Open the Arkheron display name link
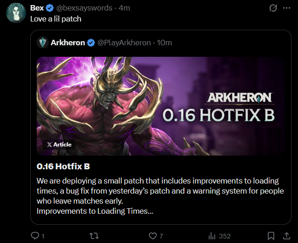This screenshot has height=243, width=298. tap(68, 43)
